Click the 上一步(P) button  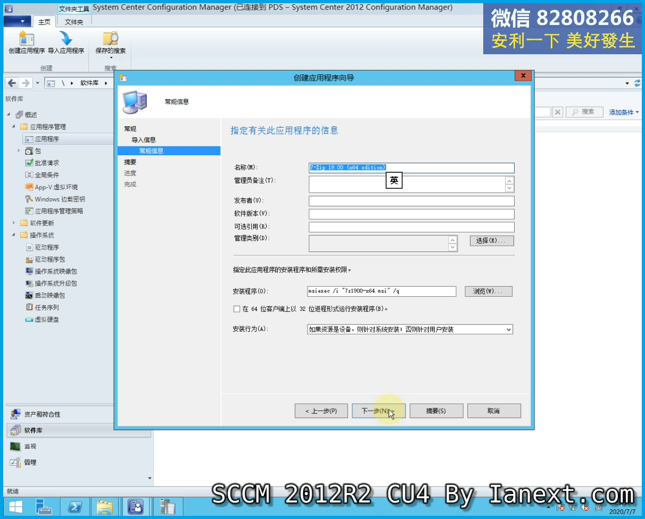(x=321, y=411)
